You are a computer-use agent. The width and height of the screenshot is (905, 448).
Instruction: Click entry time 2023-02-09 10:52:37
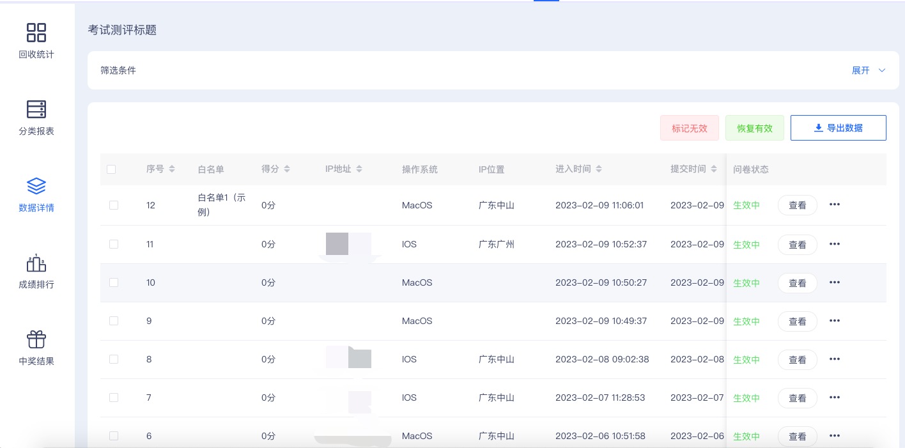tap(601, 244)
